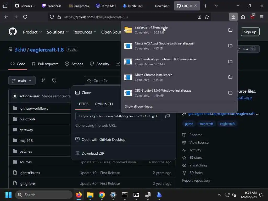
Task: Open the Actions repo tab
Action: [74, 64]
